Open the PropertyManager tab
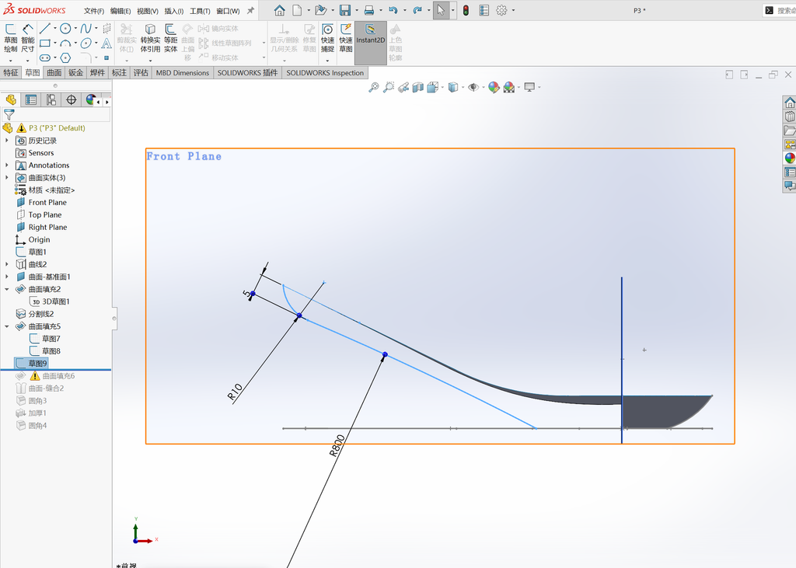Screen dimensions: 796x568 31,100
